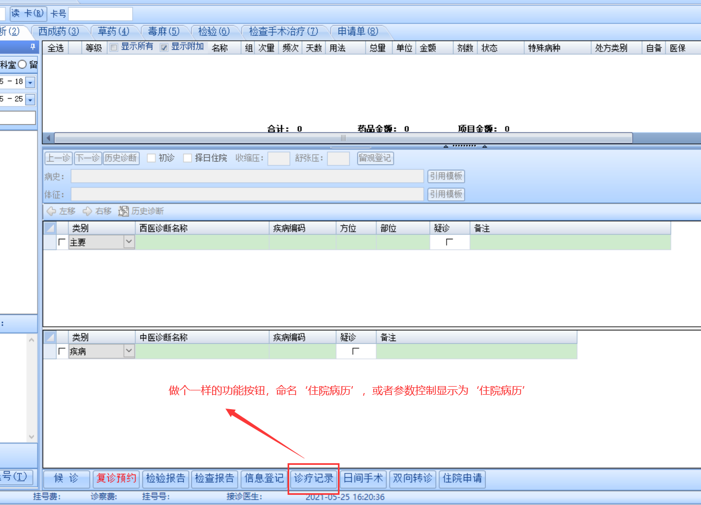Click the prescription list scrollbar left arrow
701x505 pixels.
(48, 138)
